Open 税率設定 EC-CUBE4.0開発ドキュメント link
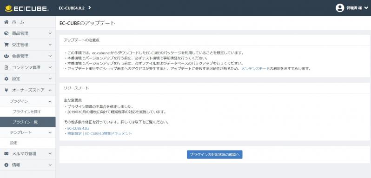 pos(99,133)
